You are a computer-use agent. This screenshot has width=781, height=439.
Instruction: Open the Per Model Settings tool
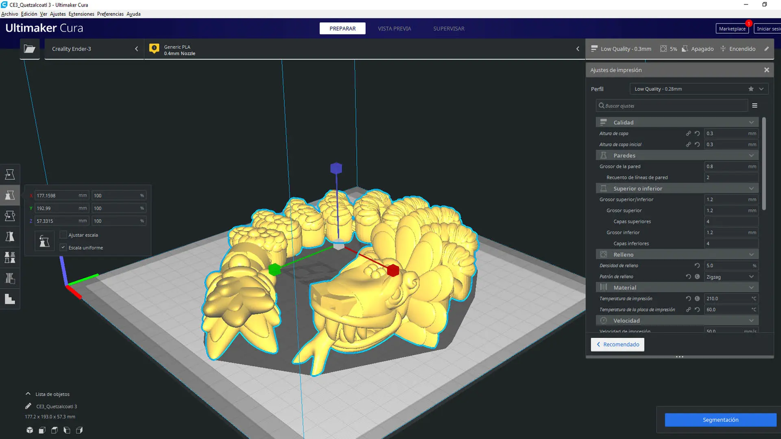click(10, 257)
